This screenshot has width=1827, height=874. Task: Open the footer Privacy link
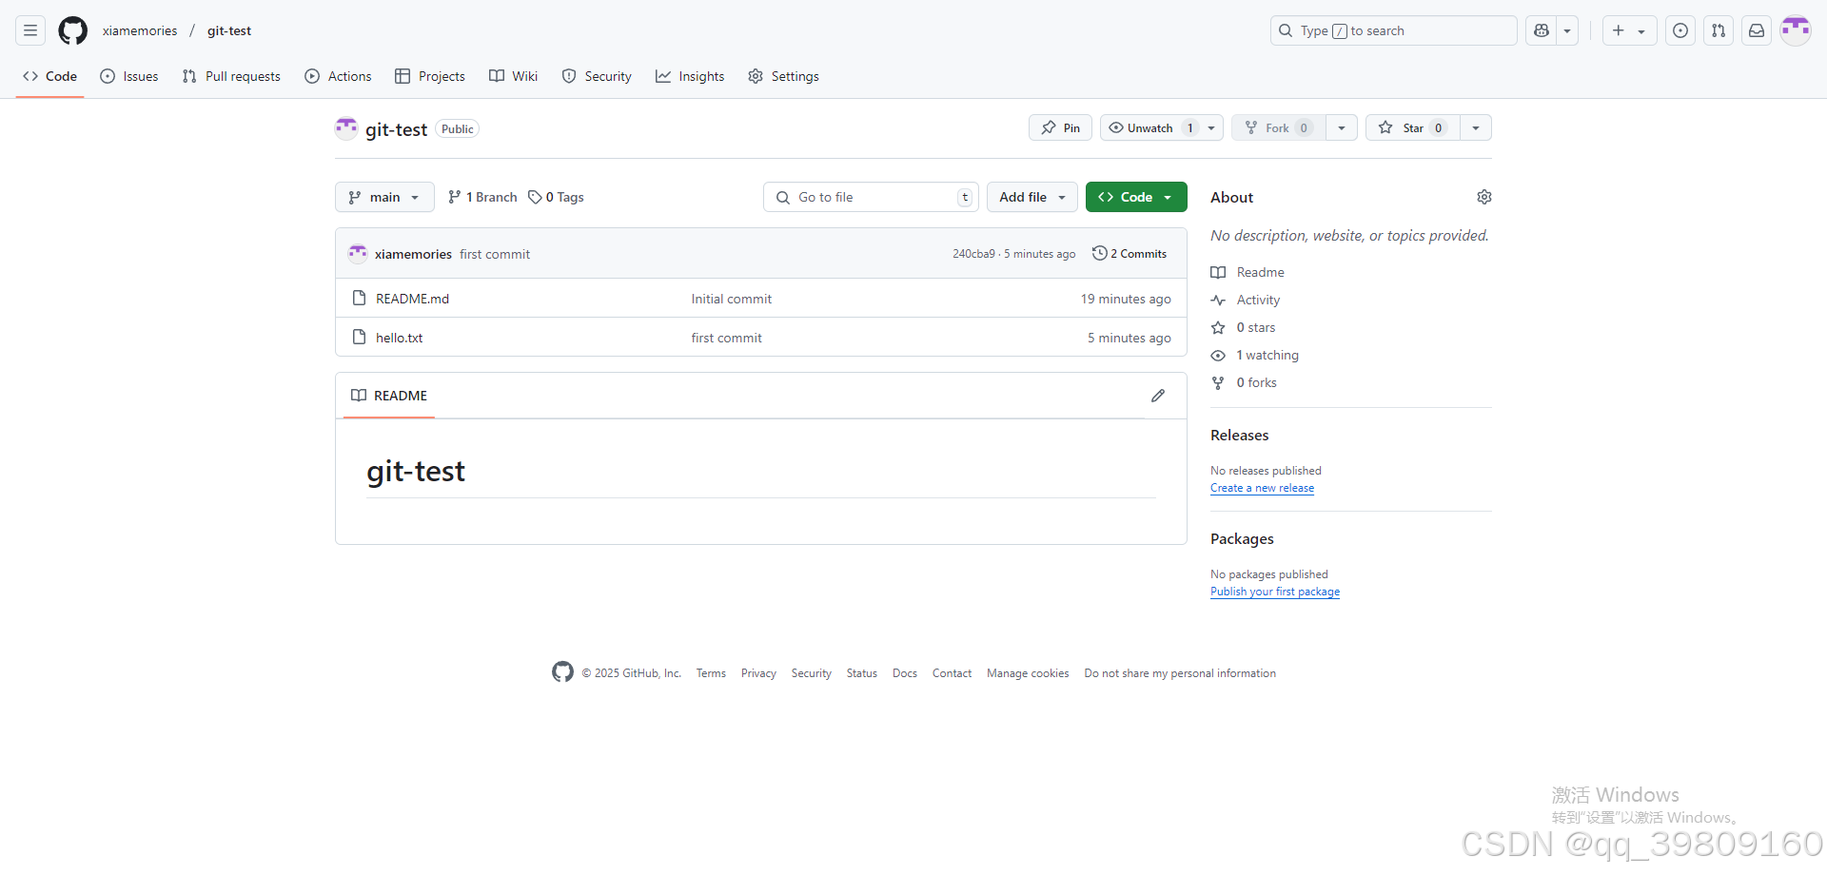coord(758,673)
